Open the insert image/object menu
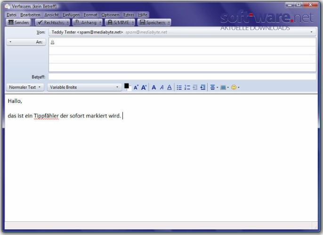 (x=224, y=87)
